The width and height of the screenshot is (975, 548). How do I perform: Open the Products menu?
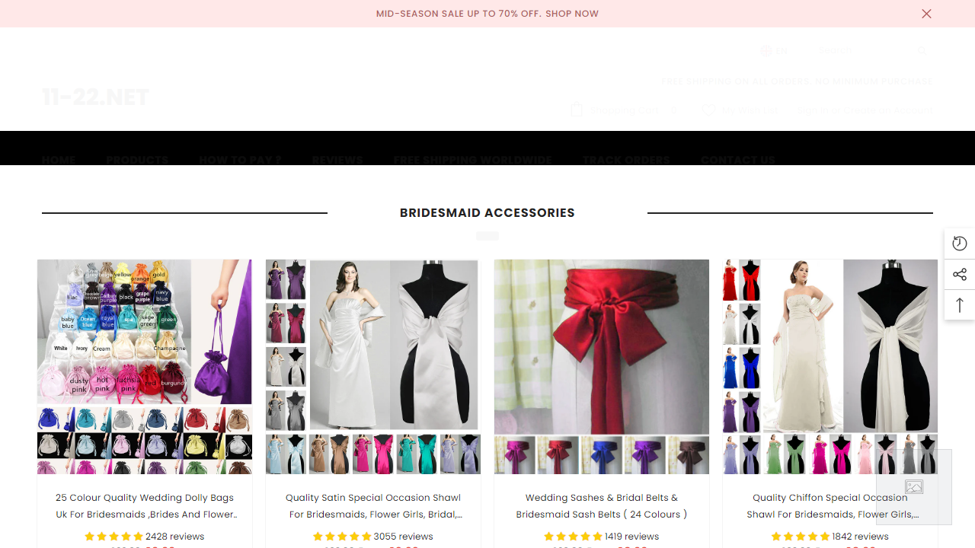point(137,160)
